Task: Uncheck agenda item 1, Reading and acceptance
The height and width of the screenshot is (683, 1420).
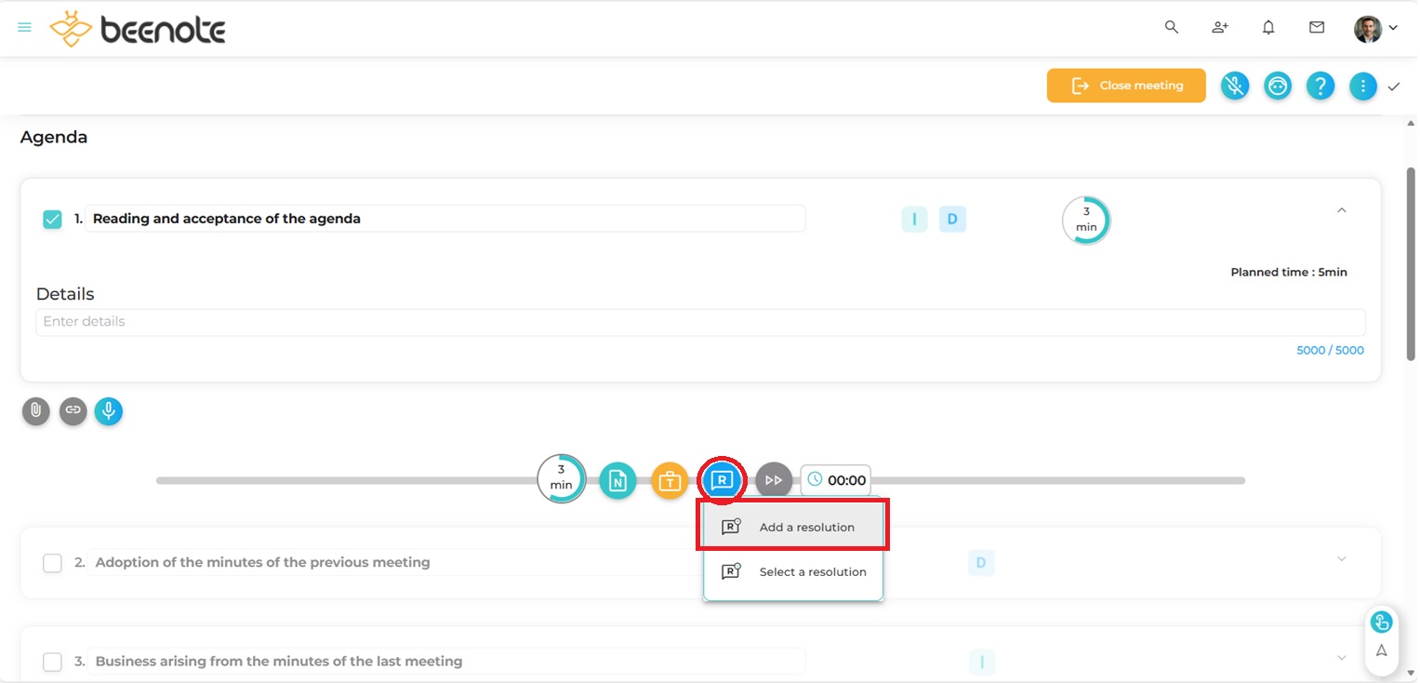Action: [x=52, y=218]
